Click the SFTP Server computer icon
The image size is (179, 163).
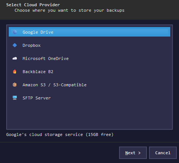tap(15, 98)
